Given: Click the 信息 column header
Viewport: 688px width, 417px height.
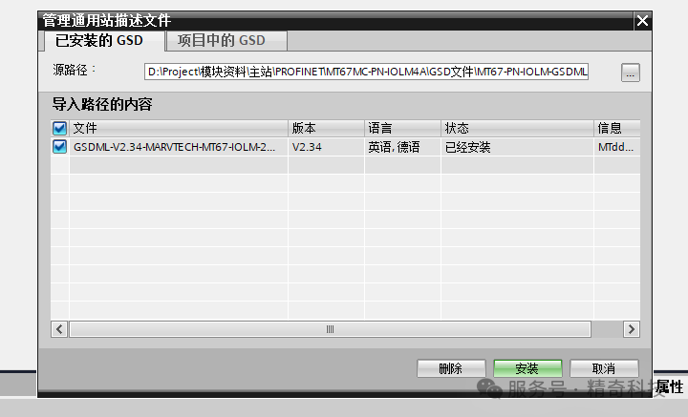Looking at the screenshot, I should [x=617, y=128].
